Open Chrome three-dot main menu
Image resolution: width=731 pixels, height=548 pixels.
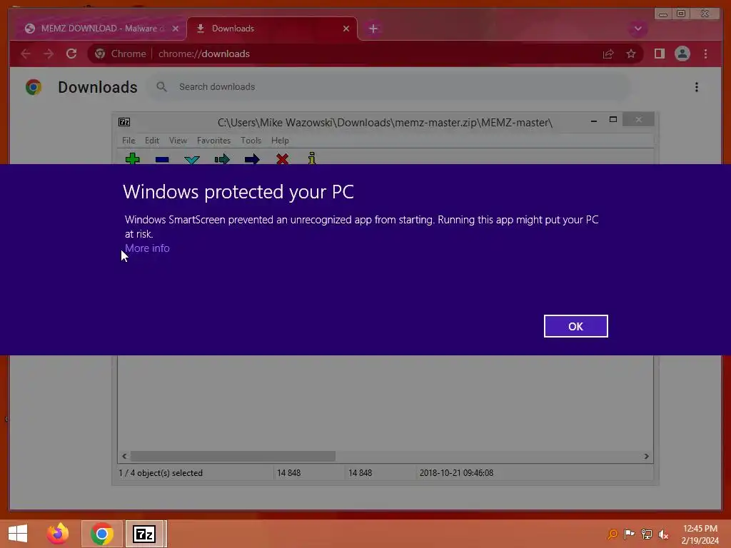[705, 54]
